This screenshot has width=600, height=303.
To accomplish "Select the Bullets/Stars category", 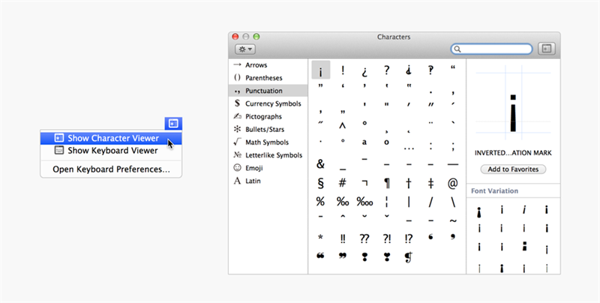I will coord(268,129).
